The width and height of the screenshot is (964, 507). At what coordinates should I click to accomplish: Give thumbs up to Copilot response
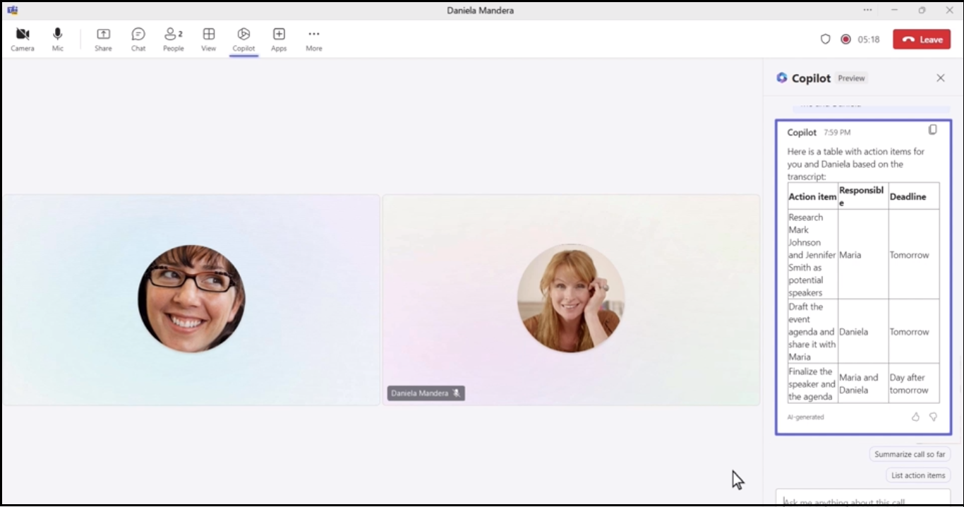pyautogui.click(x=915, y=417)
